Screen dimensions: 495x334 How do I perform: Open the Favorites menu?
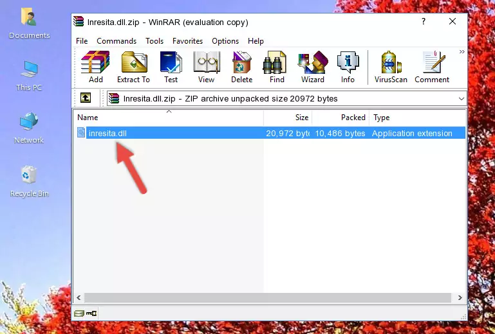(x=187, y=41)
